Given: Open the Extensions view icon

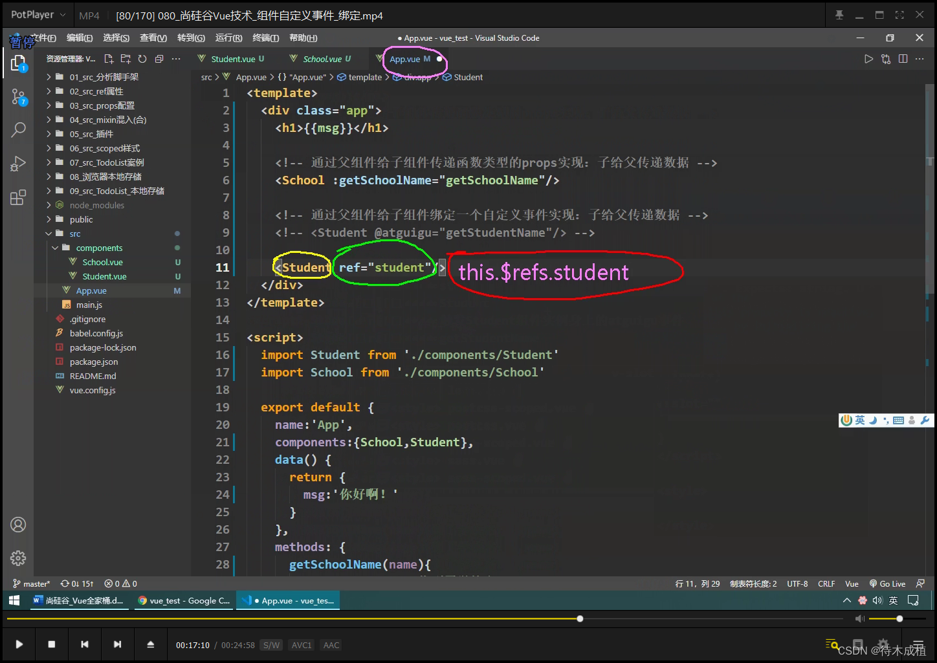Looking at the screenshot, I should click(x=18, y=197).
